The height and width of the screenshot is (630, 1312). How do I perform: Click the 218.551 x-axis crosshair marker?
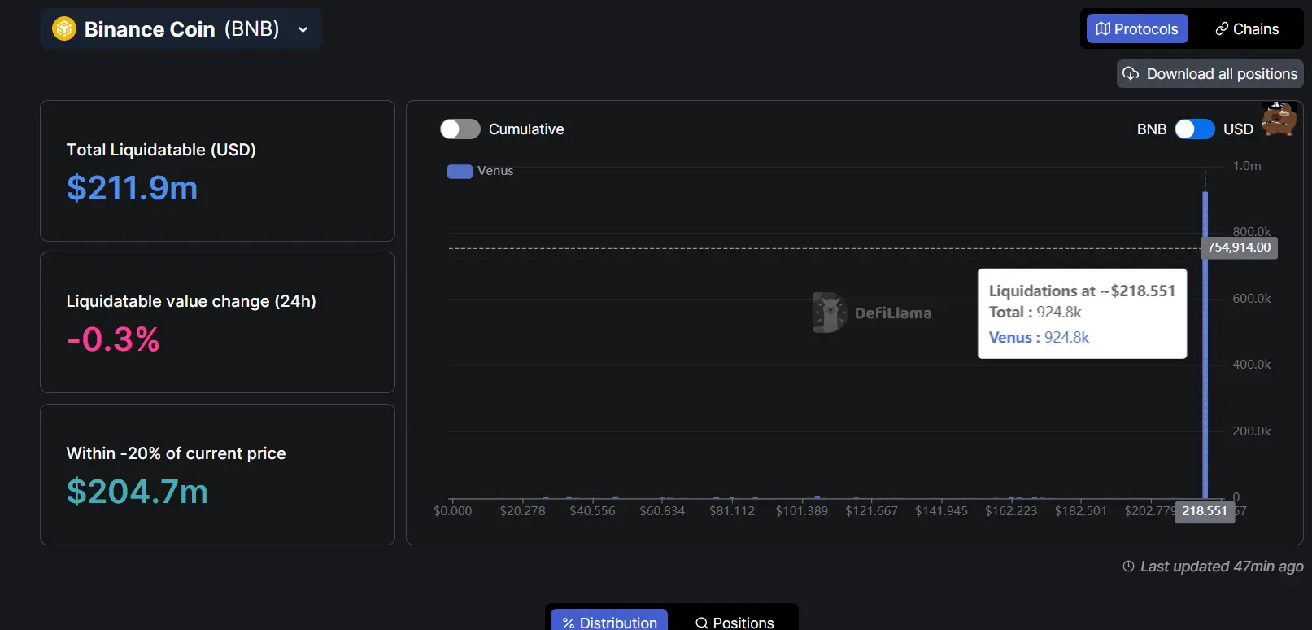[x=1205, y=511]
